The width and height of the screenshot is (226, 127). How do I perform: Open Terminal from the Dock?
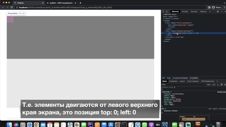(x=124, y=125)
